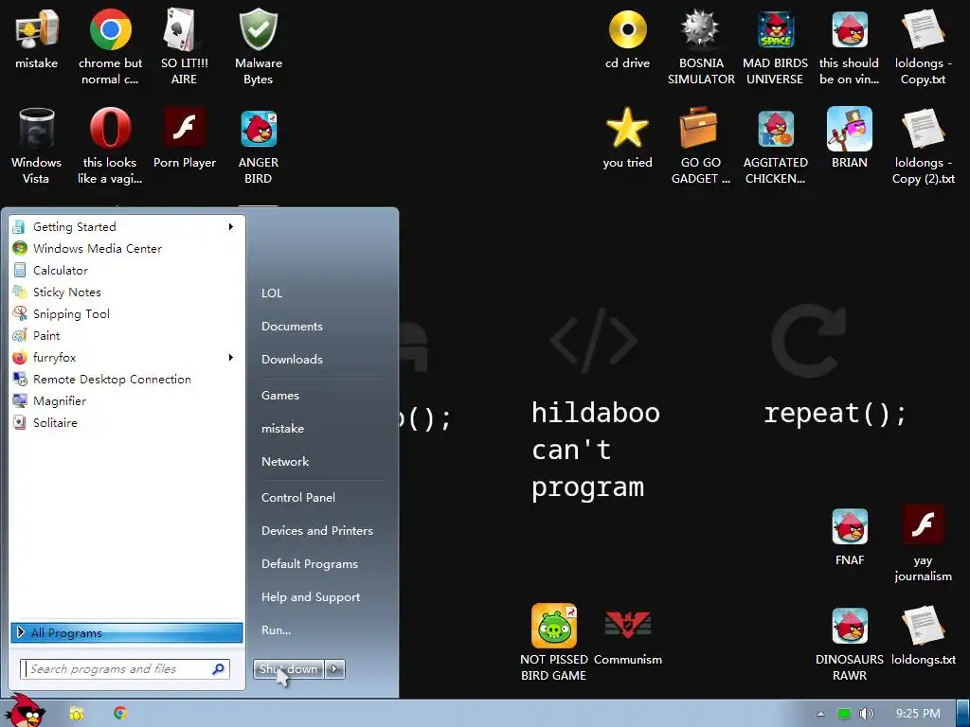Launch AGGITATED CHICKEN icon
Image resolution: width=970 pixels, height=727 pixels.
[x=776, y=129]
